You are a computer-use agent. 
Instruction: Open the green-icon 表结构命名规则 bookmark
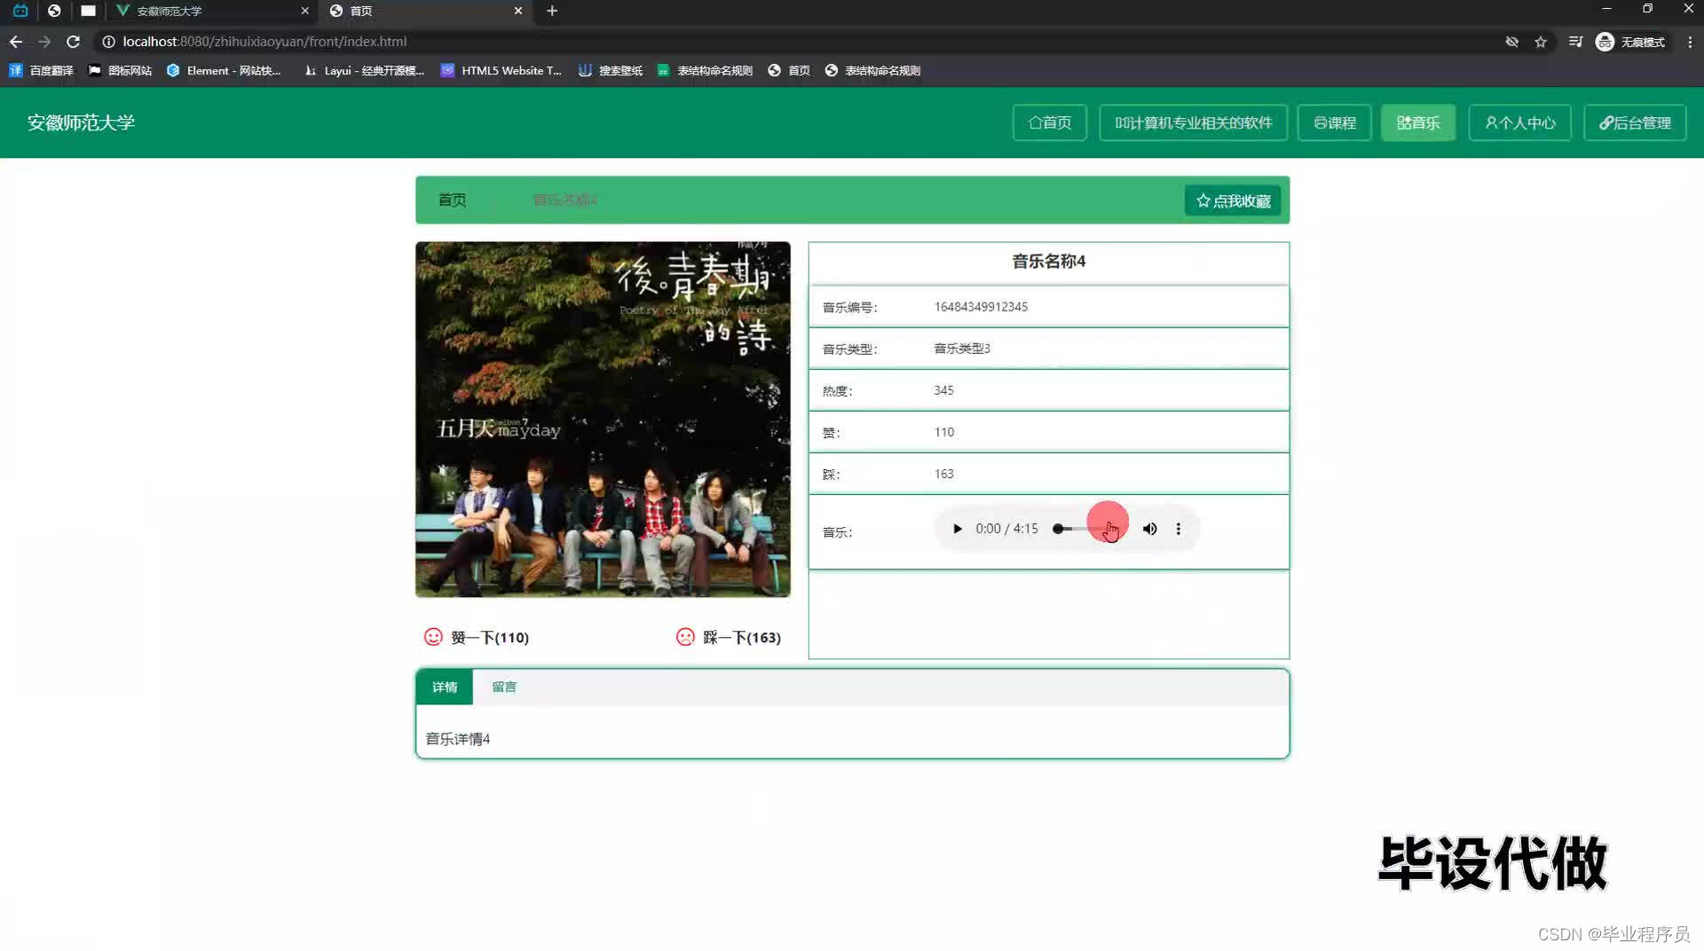[705, 70]
